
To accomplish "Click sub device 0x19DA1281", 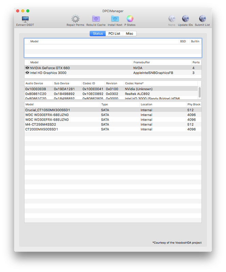I will tap(64, 89).
